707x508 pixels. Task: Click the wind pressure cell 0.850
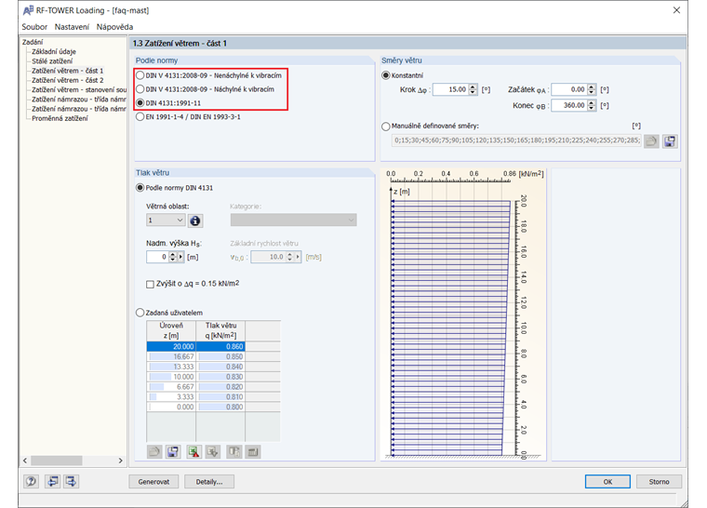(220, 356)
